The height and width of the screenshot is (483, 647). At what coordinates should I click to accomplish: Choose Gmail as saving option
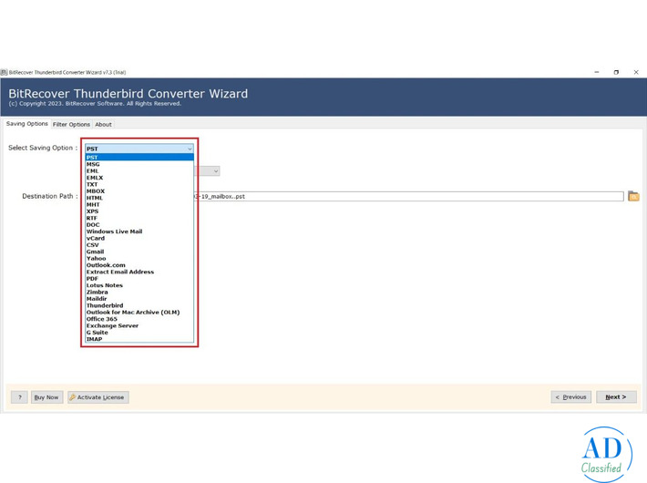click(x=139, y=252)
